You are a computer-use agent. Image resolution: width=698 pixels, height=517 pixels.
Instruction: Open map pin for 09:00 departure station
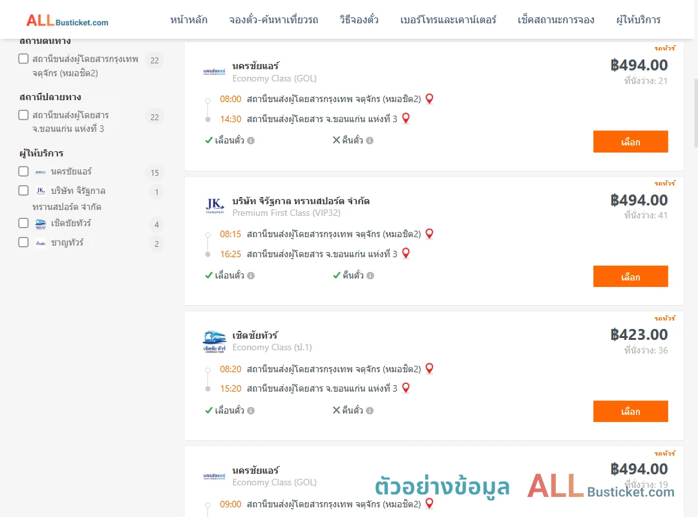point(430,503)
